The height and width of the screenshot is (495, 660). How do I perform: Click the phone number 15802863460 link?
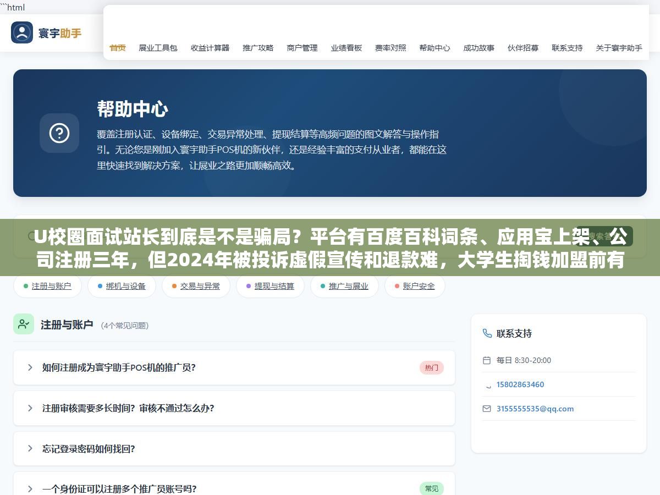[520, 384]
